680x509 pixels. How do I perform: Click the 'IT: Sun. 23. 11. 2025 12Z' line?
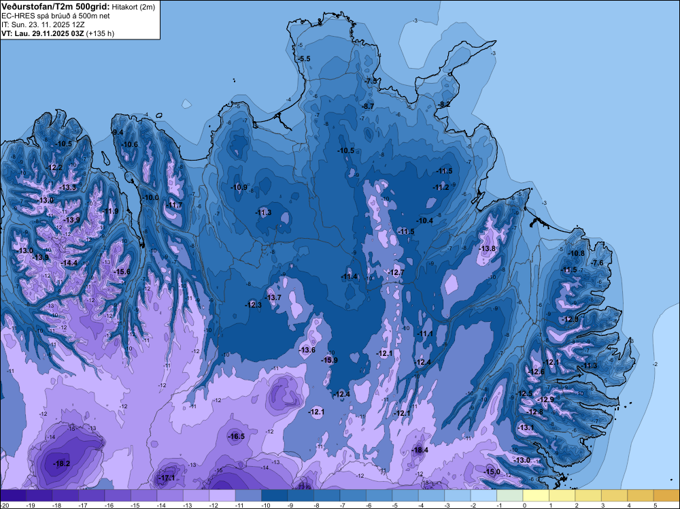[43, 24]
